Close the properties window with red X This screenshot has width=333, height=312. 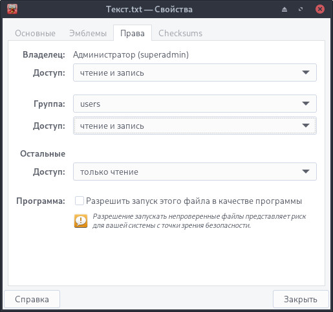(320, 9)
